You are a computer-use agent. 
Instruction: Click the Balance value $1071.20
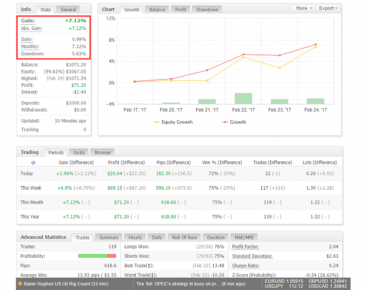[x=76, y=65]
